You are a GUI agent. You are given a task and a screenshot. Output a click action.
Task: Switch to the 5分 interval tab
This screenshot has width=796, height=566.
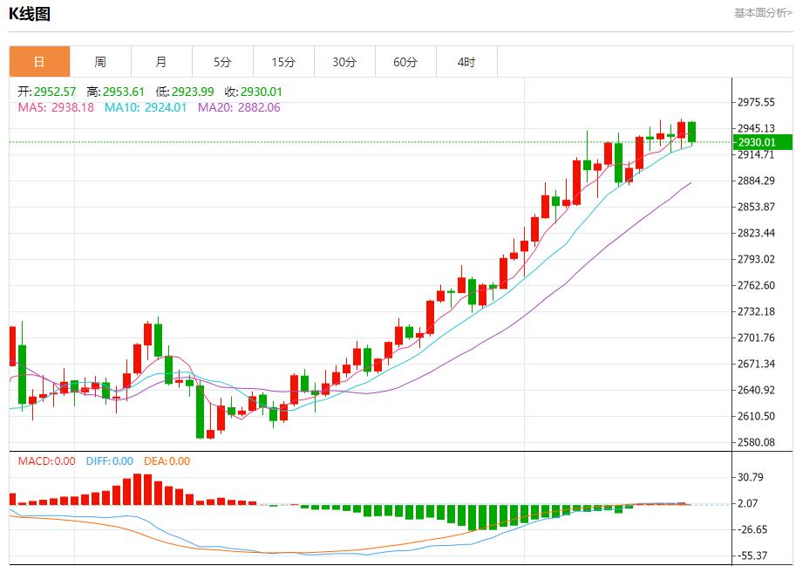point(222,62)
